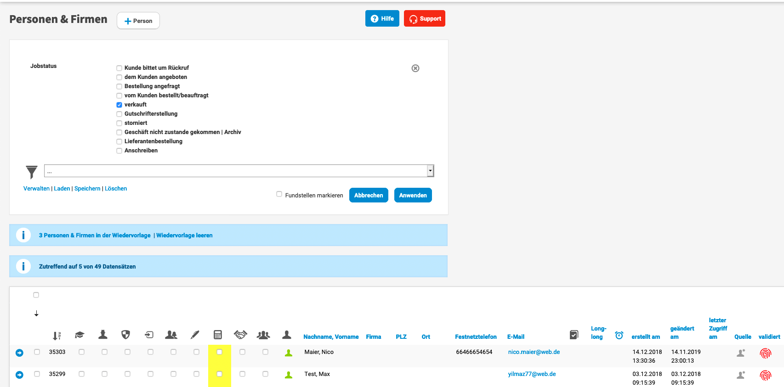
Task: Click red fingerprint icon for Maier, Nico
Action: pos(765,353)
